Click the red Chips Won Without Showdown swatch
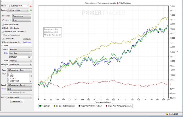 (106, 106)
